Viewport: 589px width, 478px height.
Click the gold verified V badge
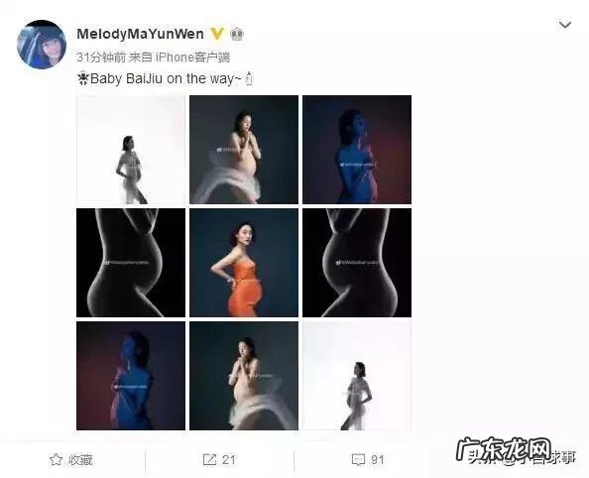tap(217, 34)
